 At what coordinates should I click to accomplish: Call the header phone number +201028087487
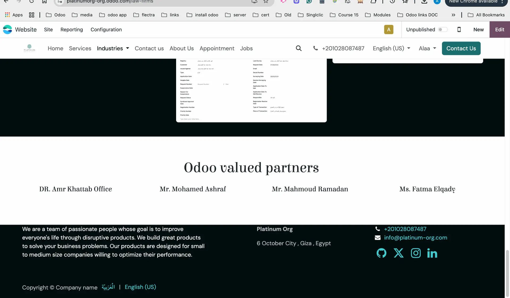click(343, 48)
